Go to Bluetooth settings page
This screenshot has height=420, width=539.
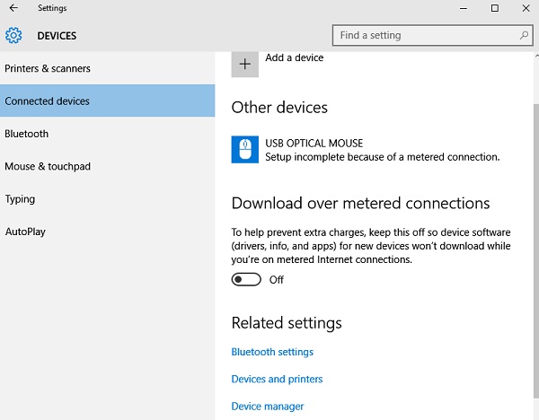[27, 134]
